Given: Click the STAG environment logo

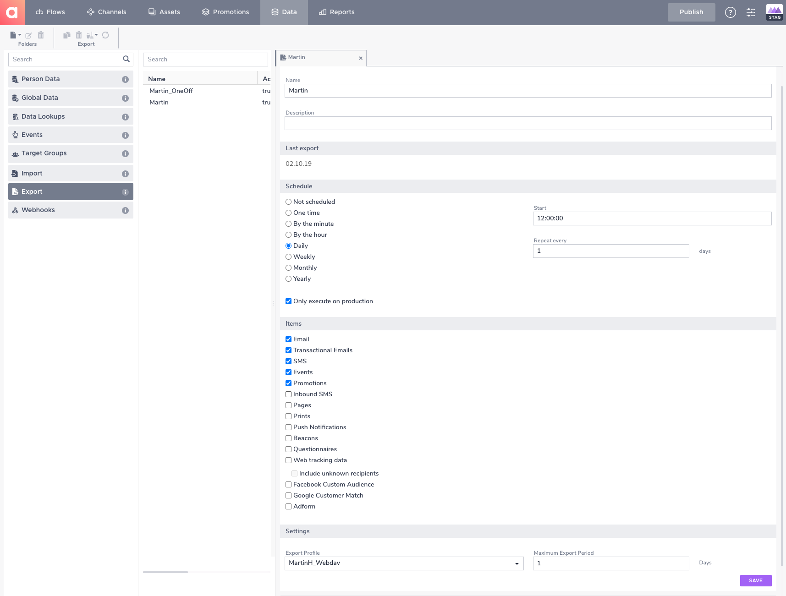Looking at the screenshot, I should pos(775,12).
